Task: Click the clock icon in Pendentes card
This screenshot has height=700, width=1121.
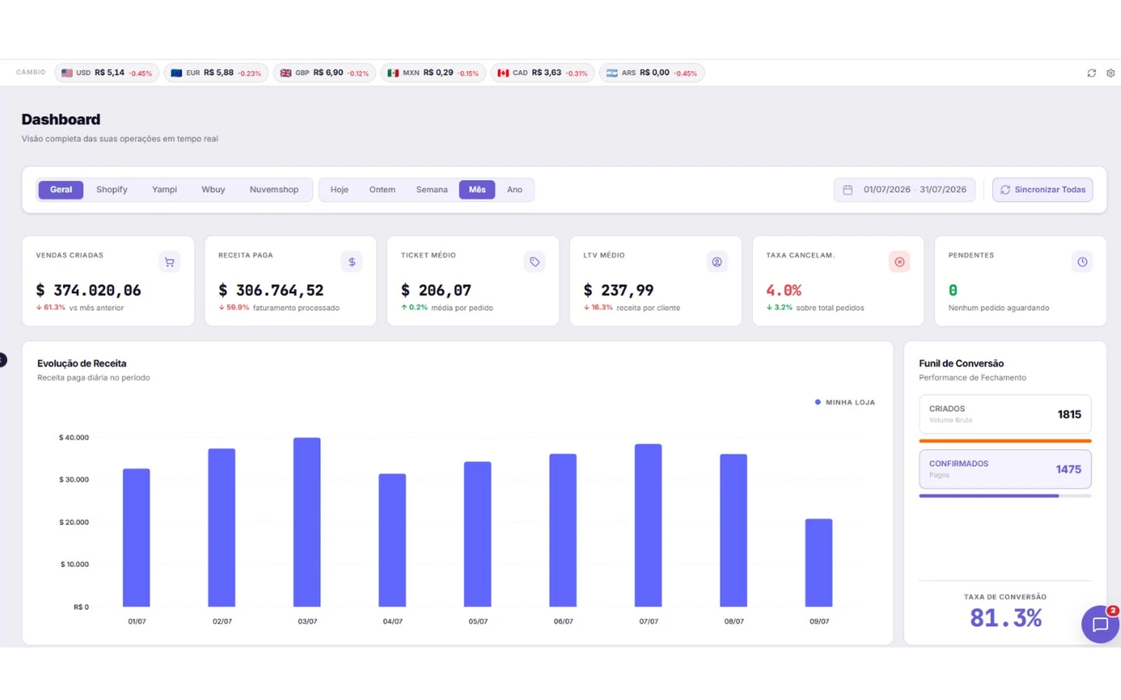Action: (x=1082, y=262)
